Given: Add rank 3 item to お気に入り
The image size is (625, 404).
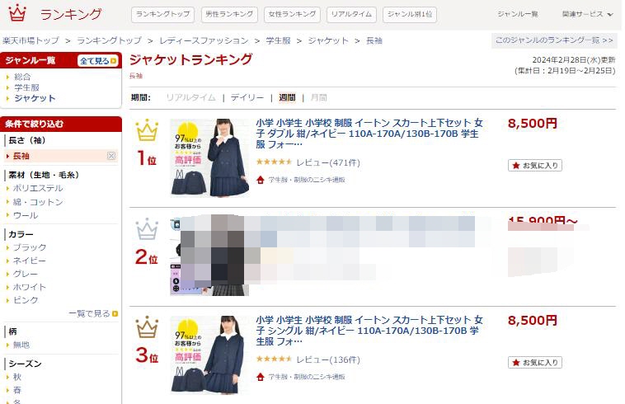Looking at the screenshot, I should click(x=535, y=363).
